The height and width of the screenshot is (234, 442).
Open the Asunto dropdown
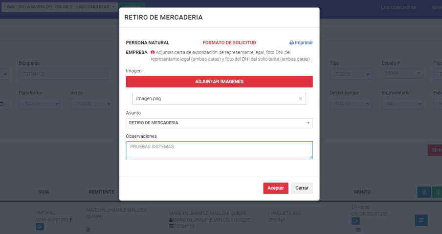click(x=219, y=123)
